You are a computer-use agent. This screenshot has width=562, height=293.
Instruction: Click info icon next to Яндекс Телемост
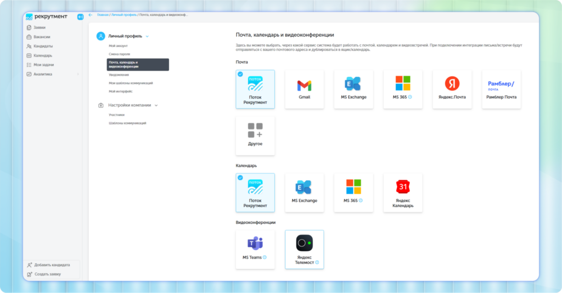click(x=317, y=263)
